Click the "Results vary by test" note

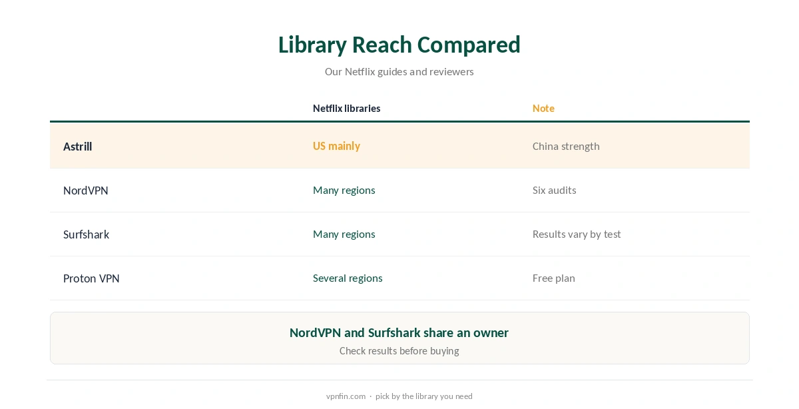click(577, 234)
